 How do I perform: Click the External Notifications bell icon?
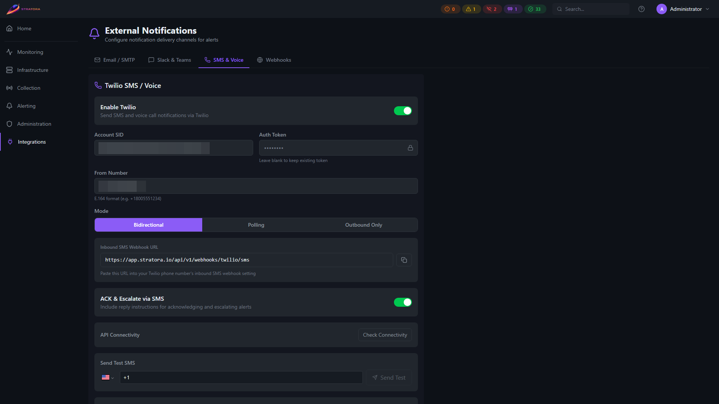click(94, 34)
